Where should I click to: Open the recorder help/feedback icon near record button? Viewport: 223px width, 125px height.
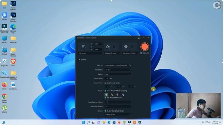click(141, 53)
